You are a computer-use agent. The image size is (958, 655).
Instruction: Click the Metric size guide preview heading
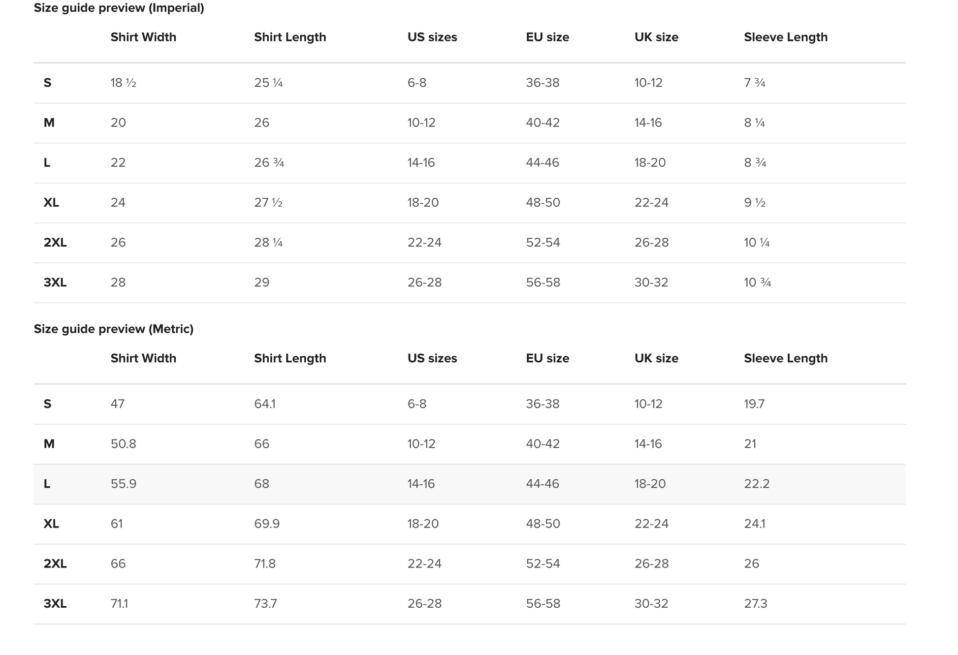pyautogui.click(x=113, y=329)
